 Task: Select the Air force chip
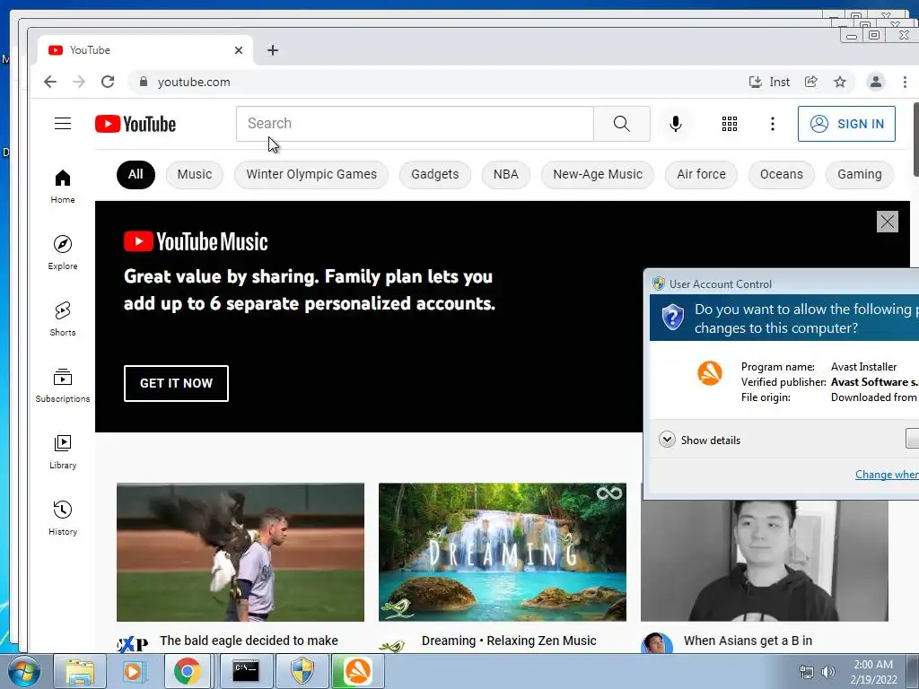701,175
